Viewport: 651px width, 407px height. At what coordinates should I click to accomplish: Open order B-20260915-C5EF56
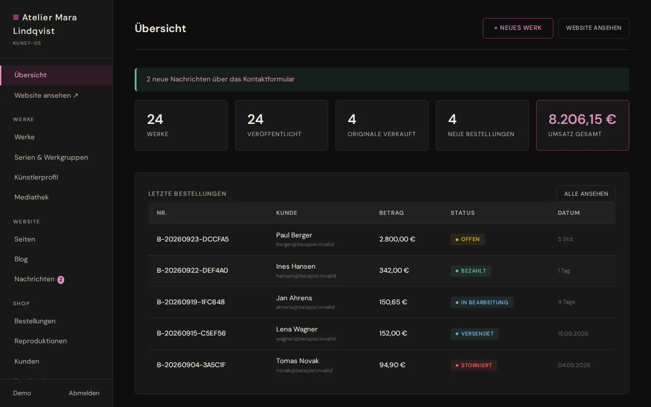click(x=191, y=333)
